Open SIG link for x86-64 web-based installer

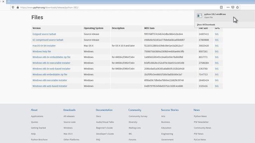click(217, 69)
